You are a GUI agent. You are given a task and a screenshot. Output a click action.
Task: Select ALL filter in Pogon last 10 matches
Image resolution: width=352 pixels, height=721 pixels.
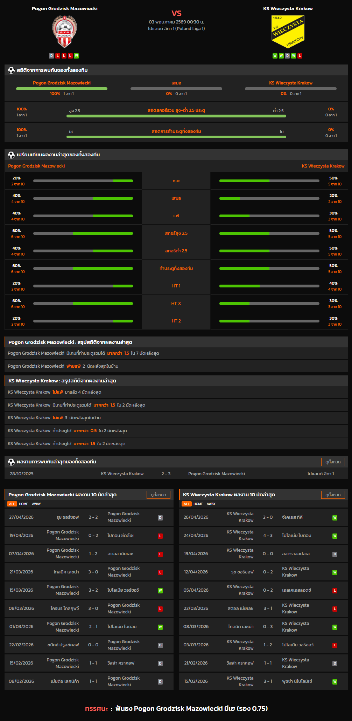12,504
